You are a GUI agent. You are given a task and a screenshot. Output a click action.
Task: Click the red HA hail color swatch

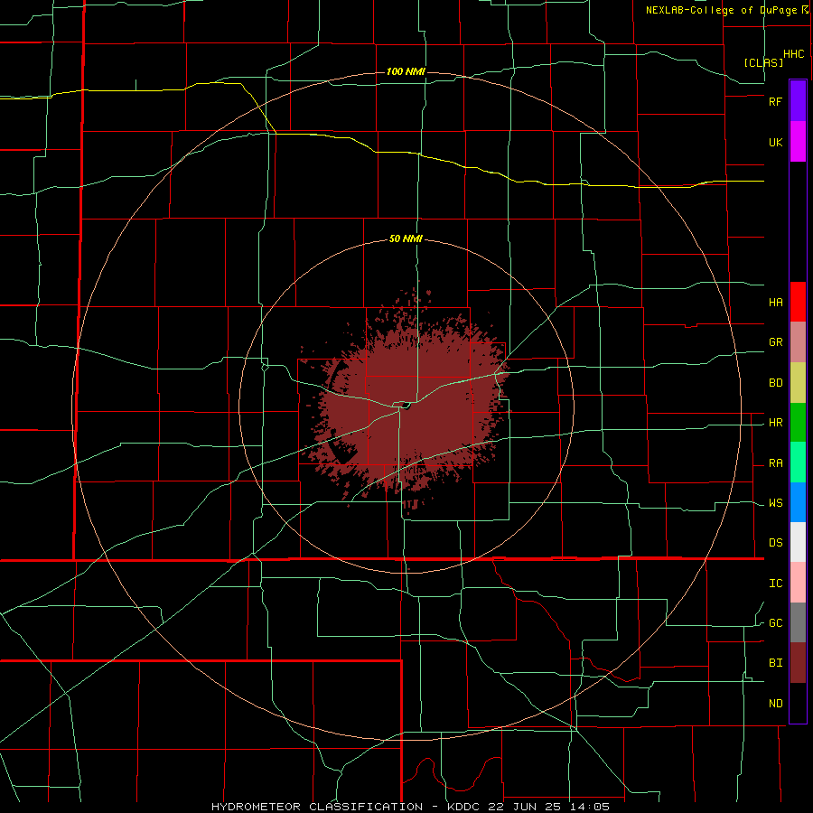click(x=798, y=302)
